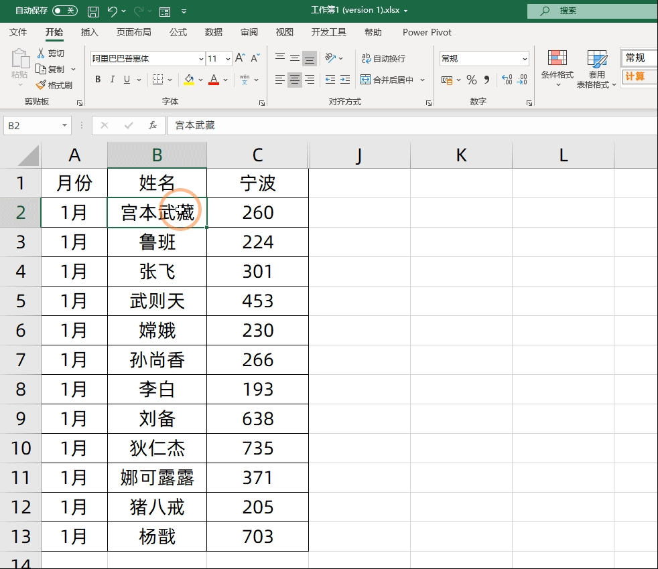Viewport: 658px width, 569px height.
Task: Select the italic formatting icon
Action: click(x=112, y=79)
